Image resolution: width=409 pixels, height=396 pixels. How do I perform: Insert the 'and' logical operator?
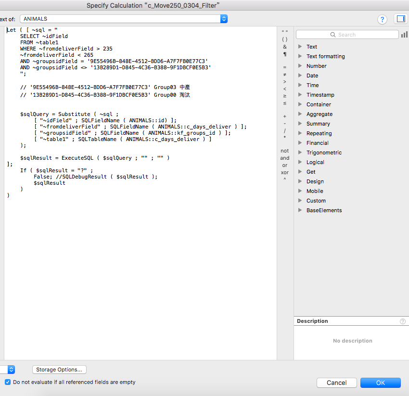[284, 158]
